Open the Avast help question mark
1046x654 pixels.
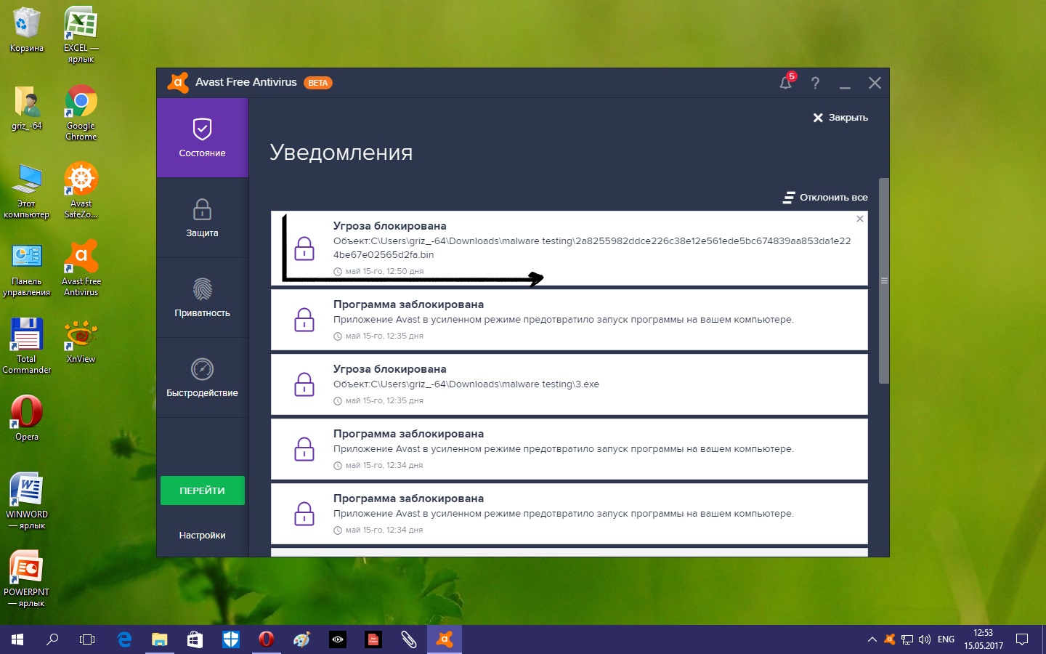[815, 83]
